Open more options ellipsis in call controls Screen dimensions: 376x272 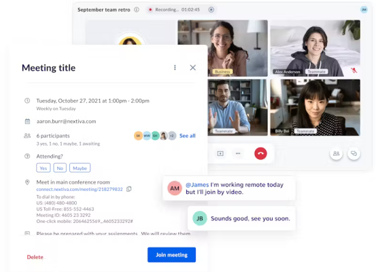[x=238, y=154]
